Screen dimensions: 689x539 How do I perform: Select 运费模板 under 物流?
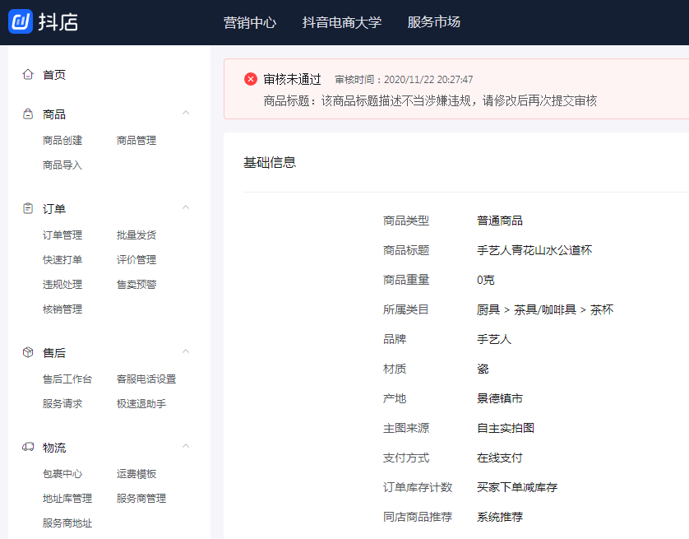point(136,474)
